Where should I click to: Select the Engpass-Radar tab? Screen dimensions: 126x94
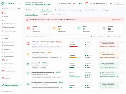[x=46, y=10]
